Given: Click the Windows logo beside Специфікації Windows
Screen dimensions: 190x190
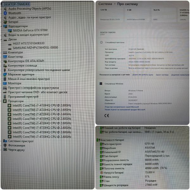Looking at the screenshot, I should tap(101, 84).
